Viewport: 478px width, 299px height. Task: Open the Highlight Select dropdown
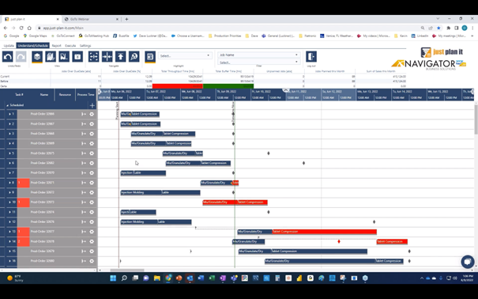pos(185,55)
